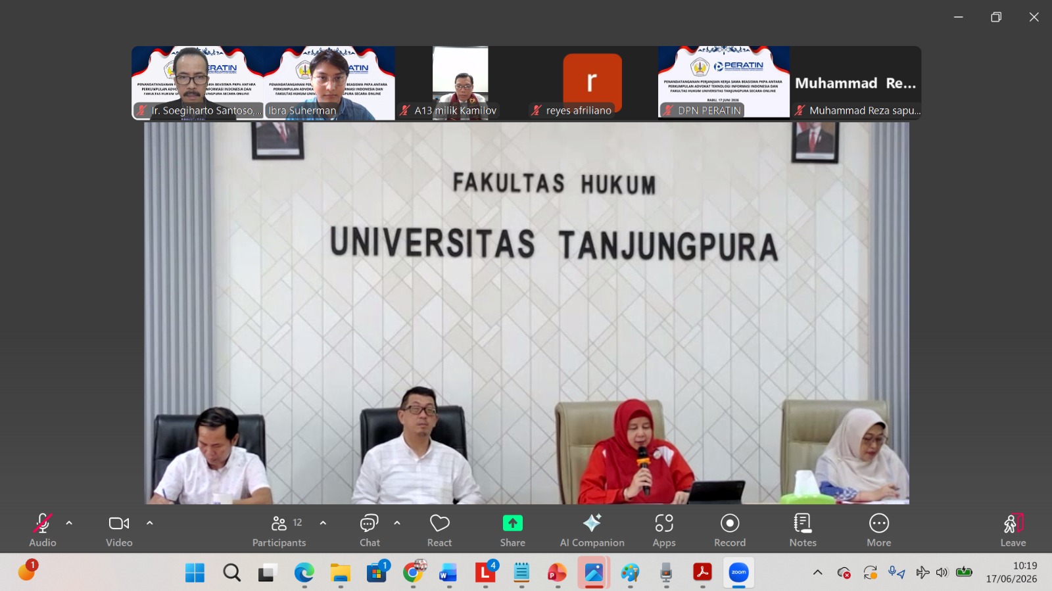Select Ibra Suherman's video thumbnail
The width and height of the screenshot is (1052, 591).
coord(329,83)
